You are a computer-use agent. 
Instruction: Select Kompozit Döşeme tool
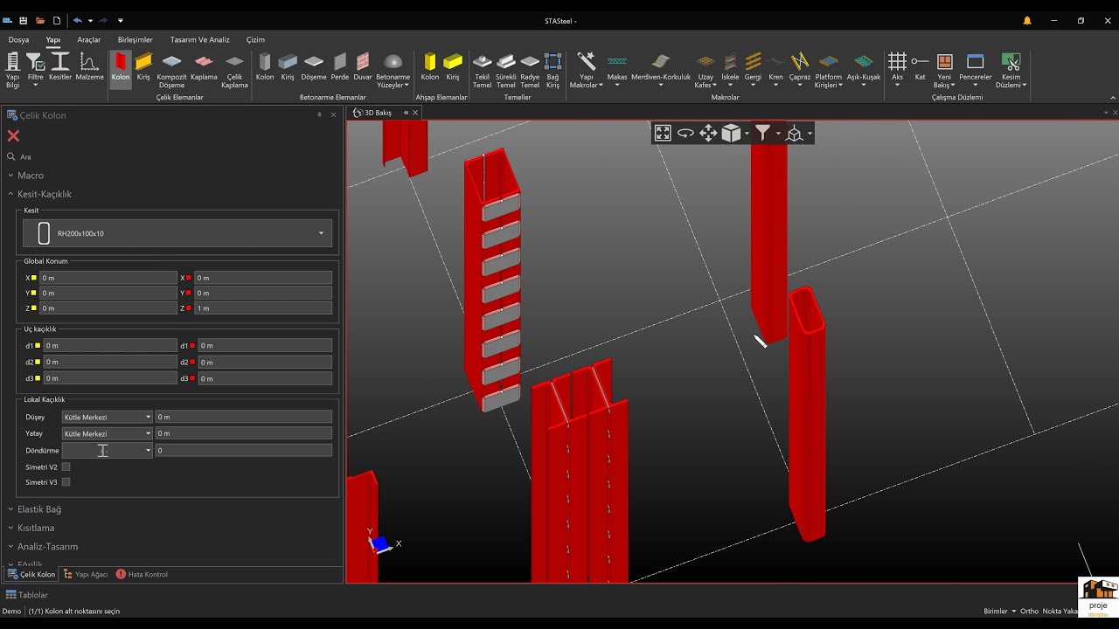172,70
